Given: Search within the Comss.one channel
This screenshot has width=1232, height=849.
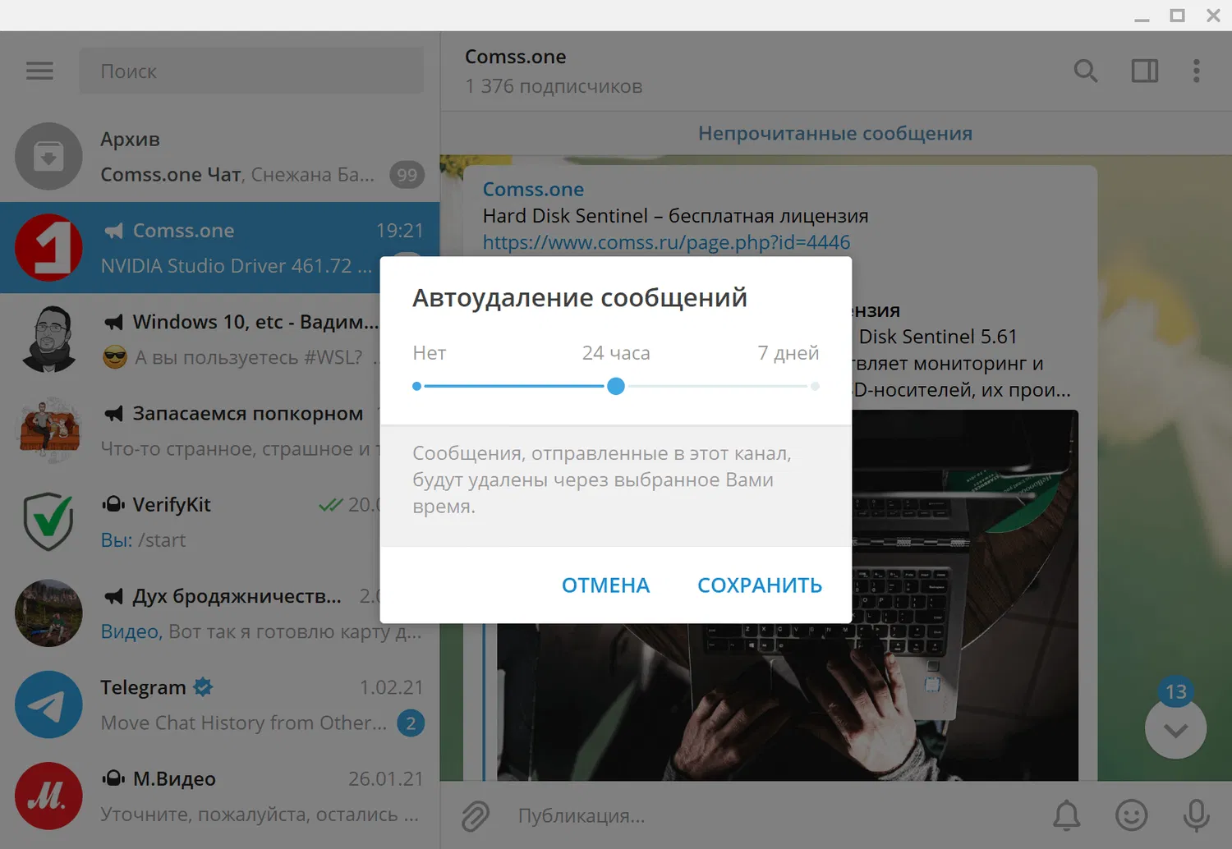Looking at the screenshot, I should click(1086, 71).
